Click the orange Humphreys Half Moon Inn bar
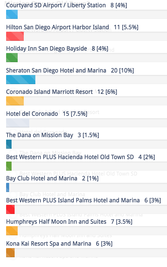 pyautogui.click(x=12, y=230)
